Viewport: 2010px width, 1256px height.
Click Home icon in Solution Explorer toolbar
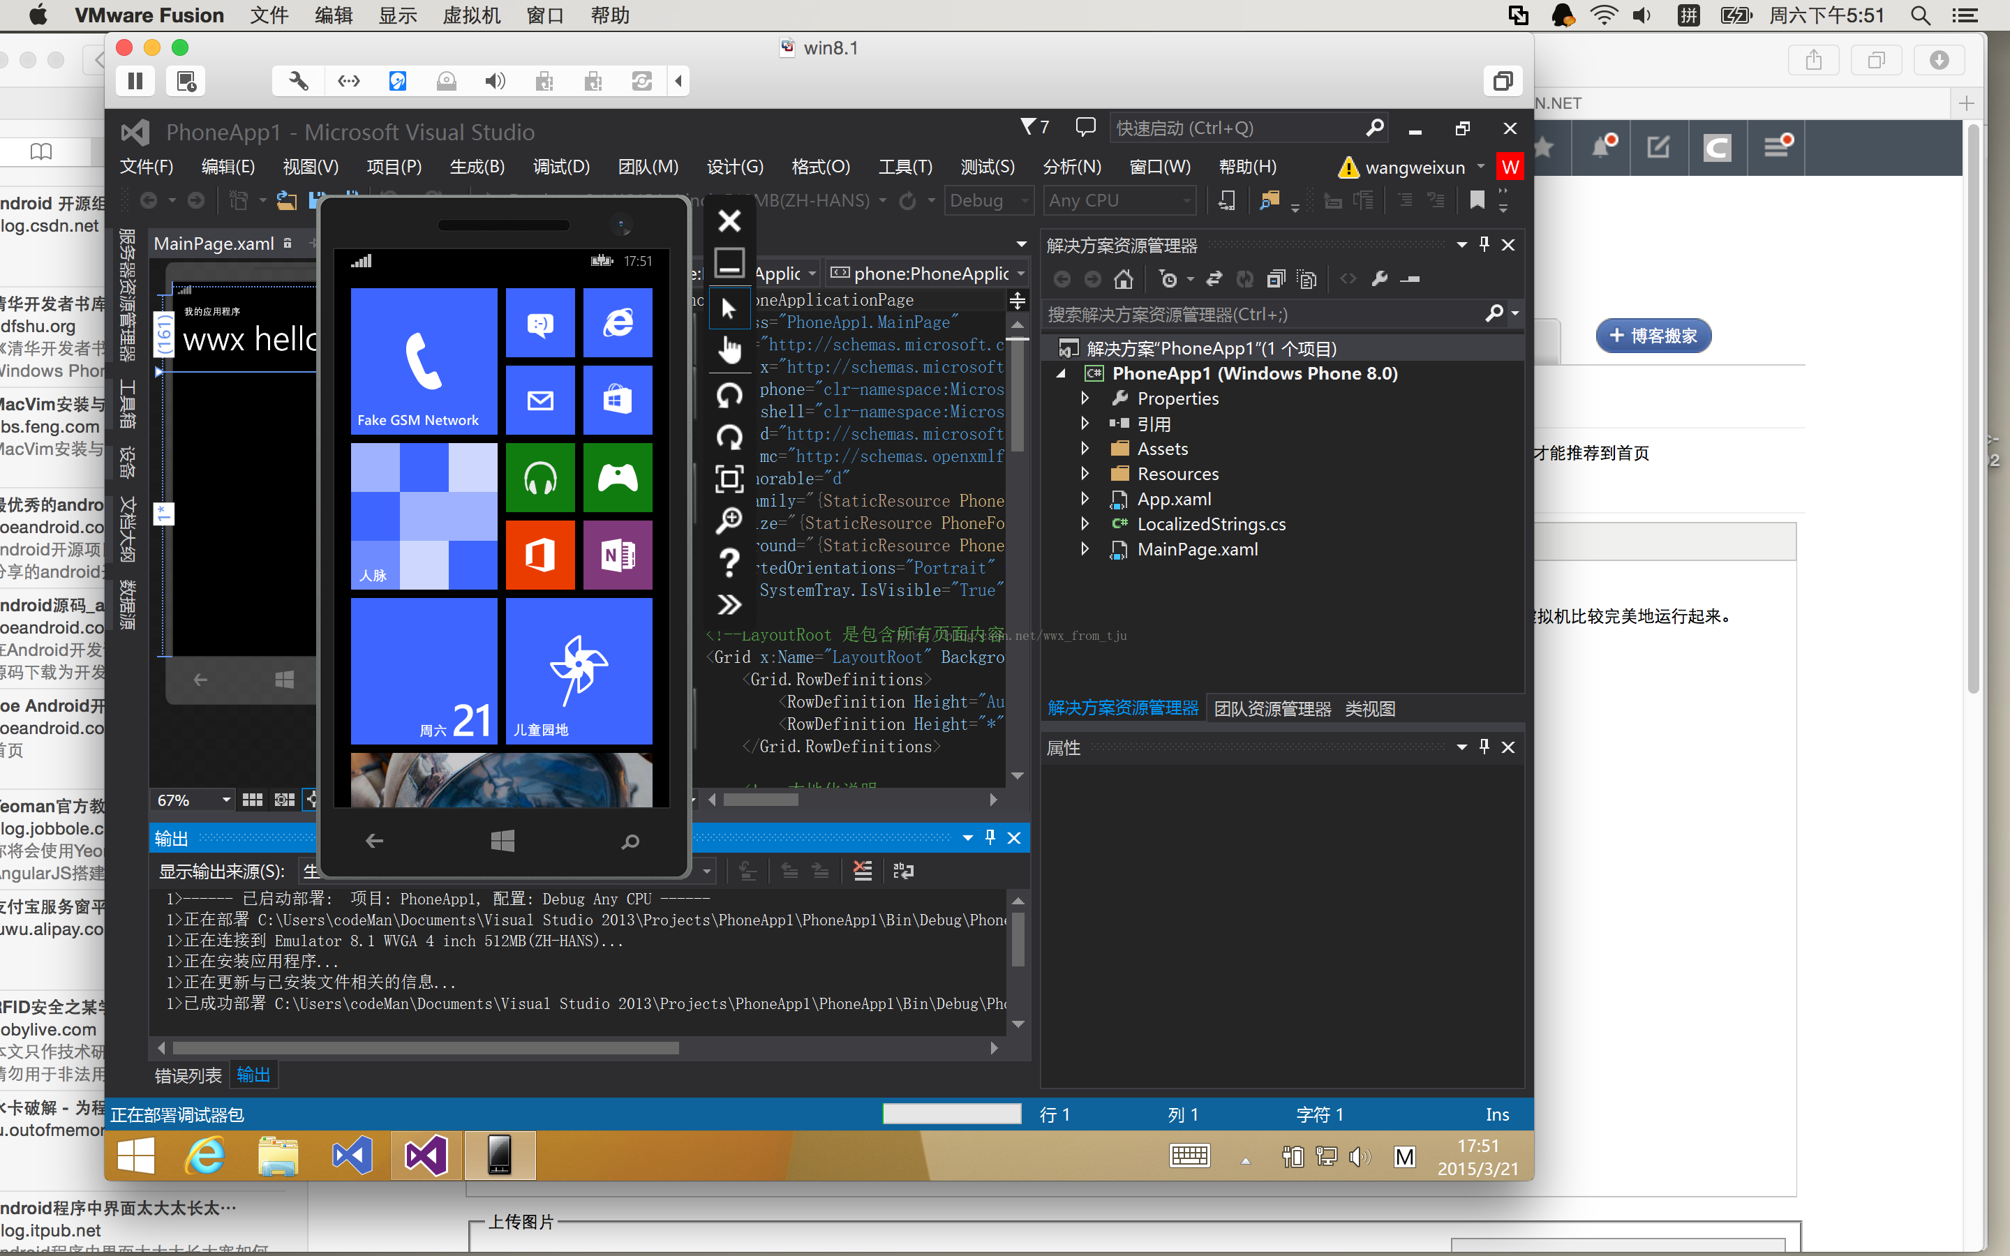pyautogui.click(x=1123, y=279)
